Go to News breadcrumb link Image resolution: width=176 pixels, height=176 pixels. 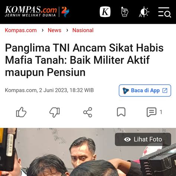pyautogui.click(x=55, y=30)
